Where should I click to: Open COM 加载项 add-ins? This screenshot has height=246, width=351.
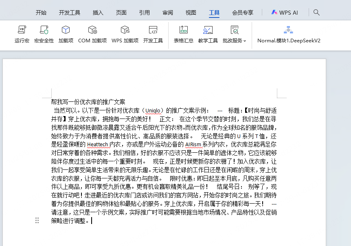coord(92,34)
